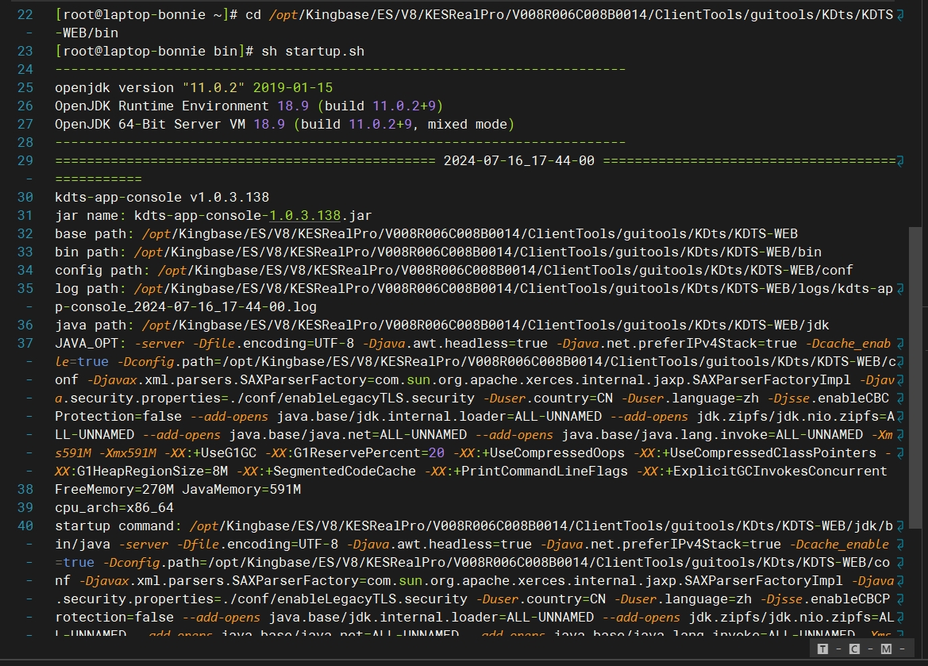The width and height of the screenshot is (928, 666).
Task: Click the 'base path:' label
Action: (x=94, y=234)
